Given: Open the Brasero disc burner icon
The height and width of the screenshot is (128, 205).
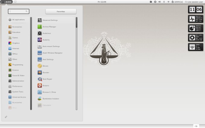Looking at the screenshot, I should click(39, 86).
